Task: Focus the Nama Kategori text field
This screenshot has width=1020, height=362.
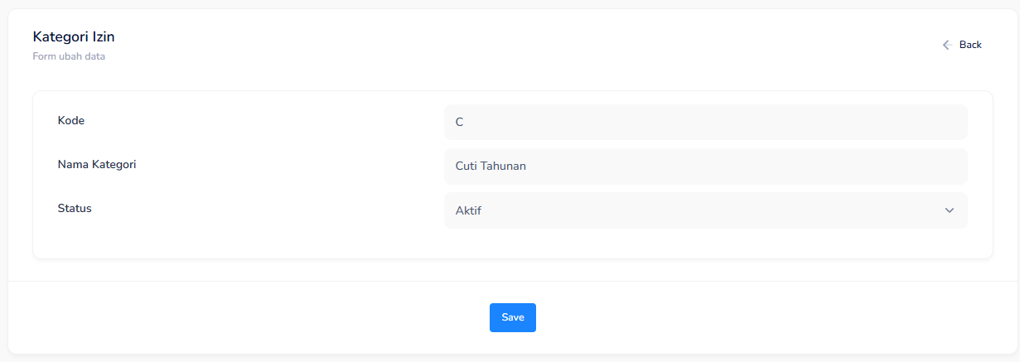Action: coord(705,167)
